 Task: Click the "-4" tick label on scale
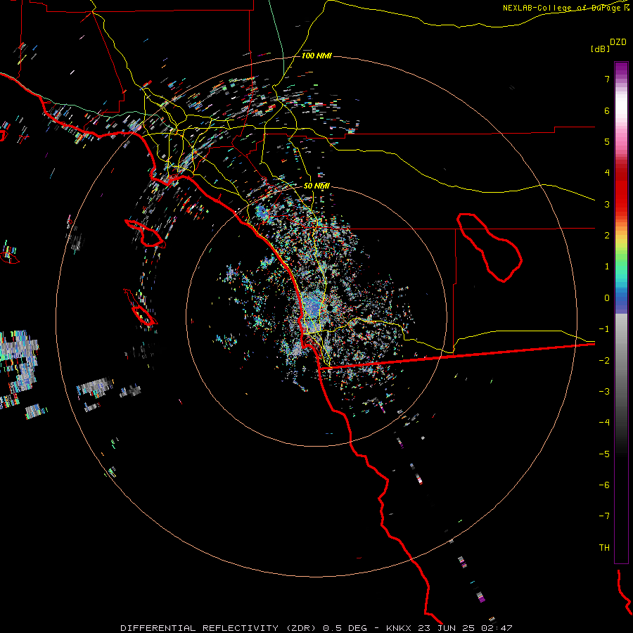[604, 422]
